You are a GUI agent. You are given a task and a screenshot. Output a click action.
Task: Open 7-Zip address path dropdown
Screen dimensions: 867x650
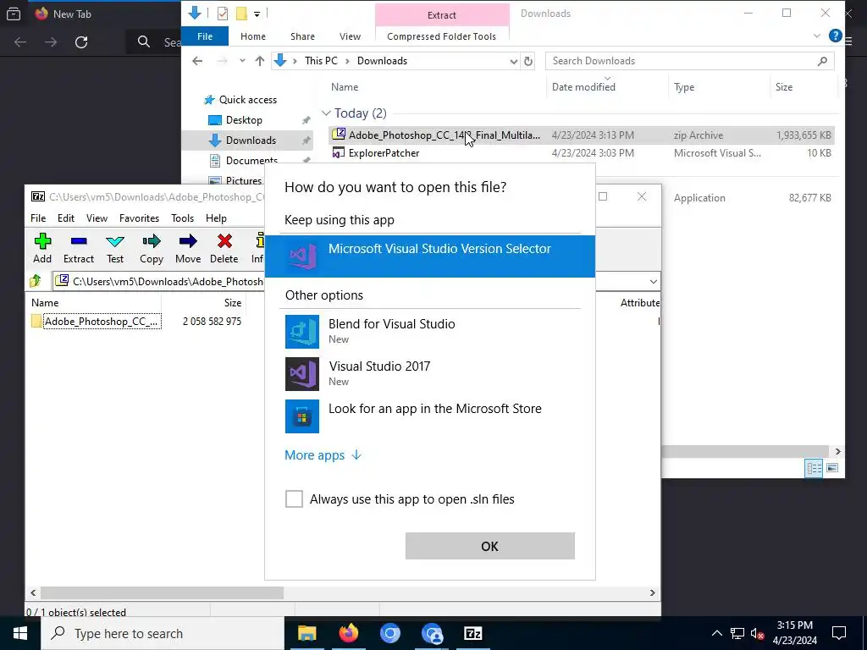[x=653, y=282]
